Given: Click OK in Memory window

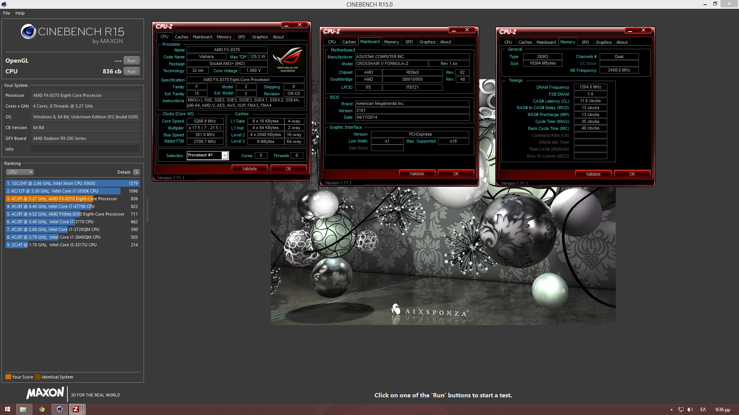Looking at the screenshot, I should [x=632, y=174].
